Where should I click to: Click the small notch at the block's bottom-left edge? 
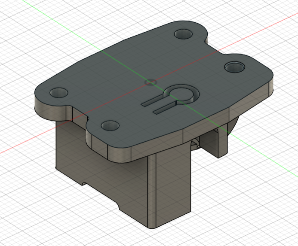(83, 183)
